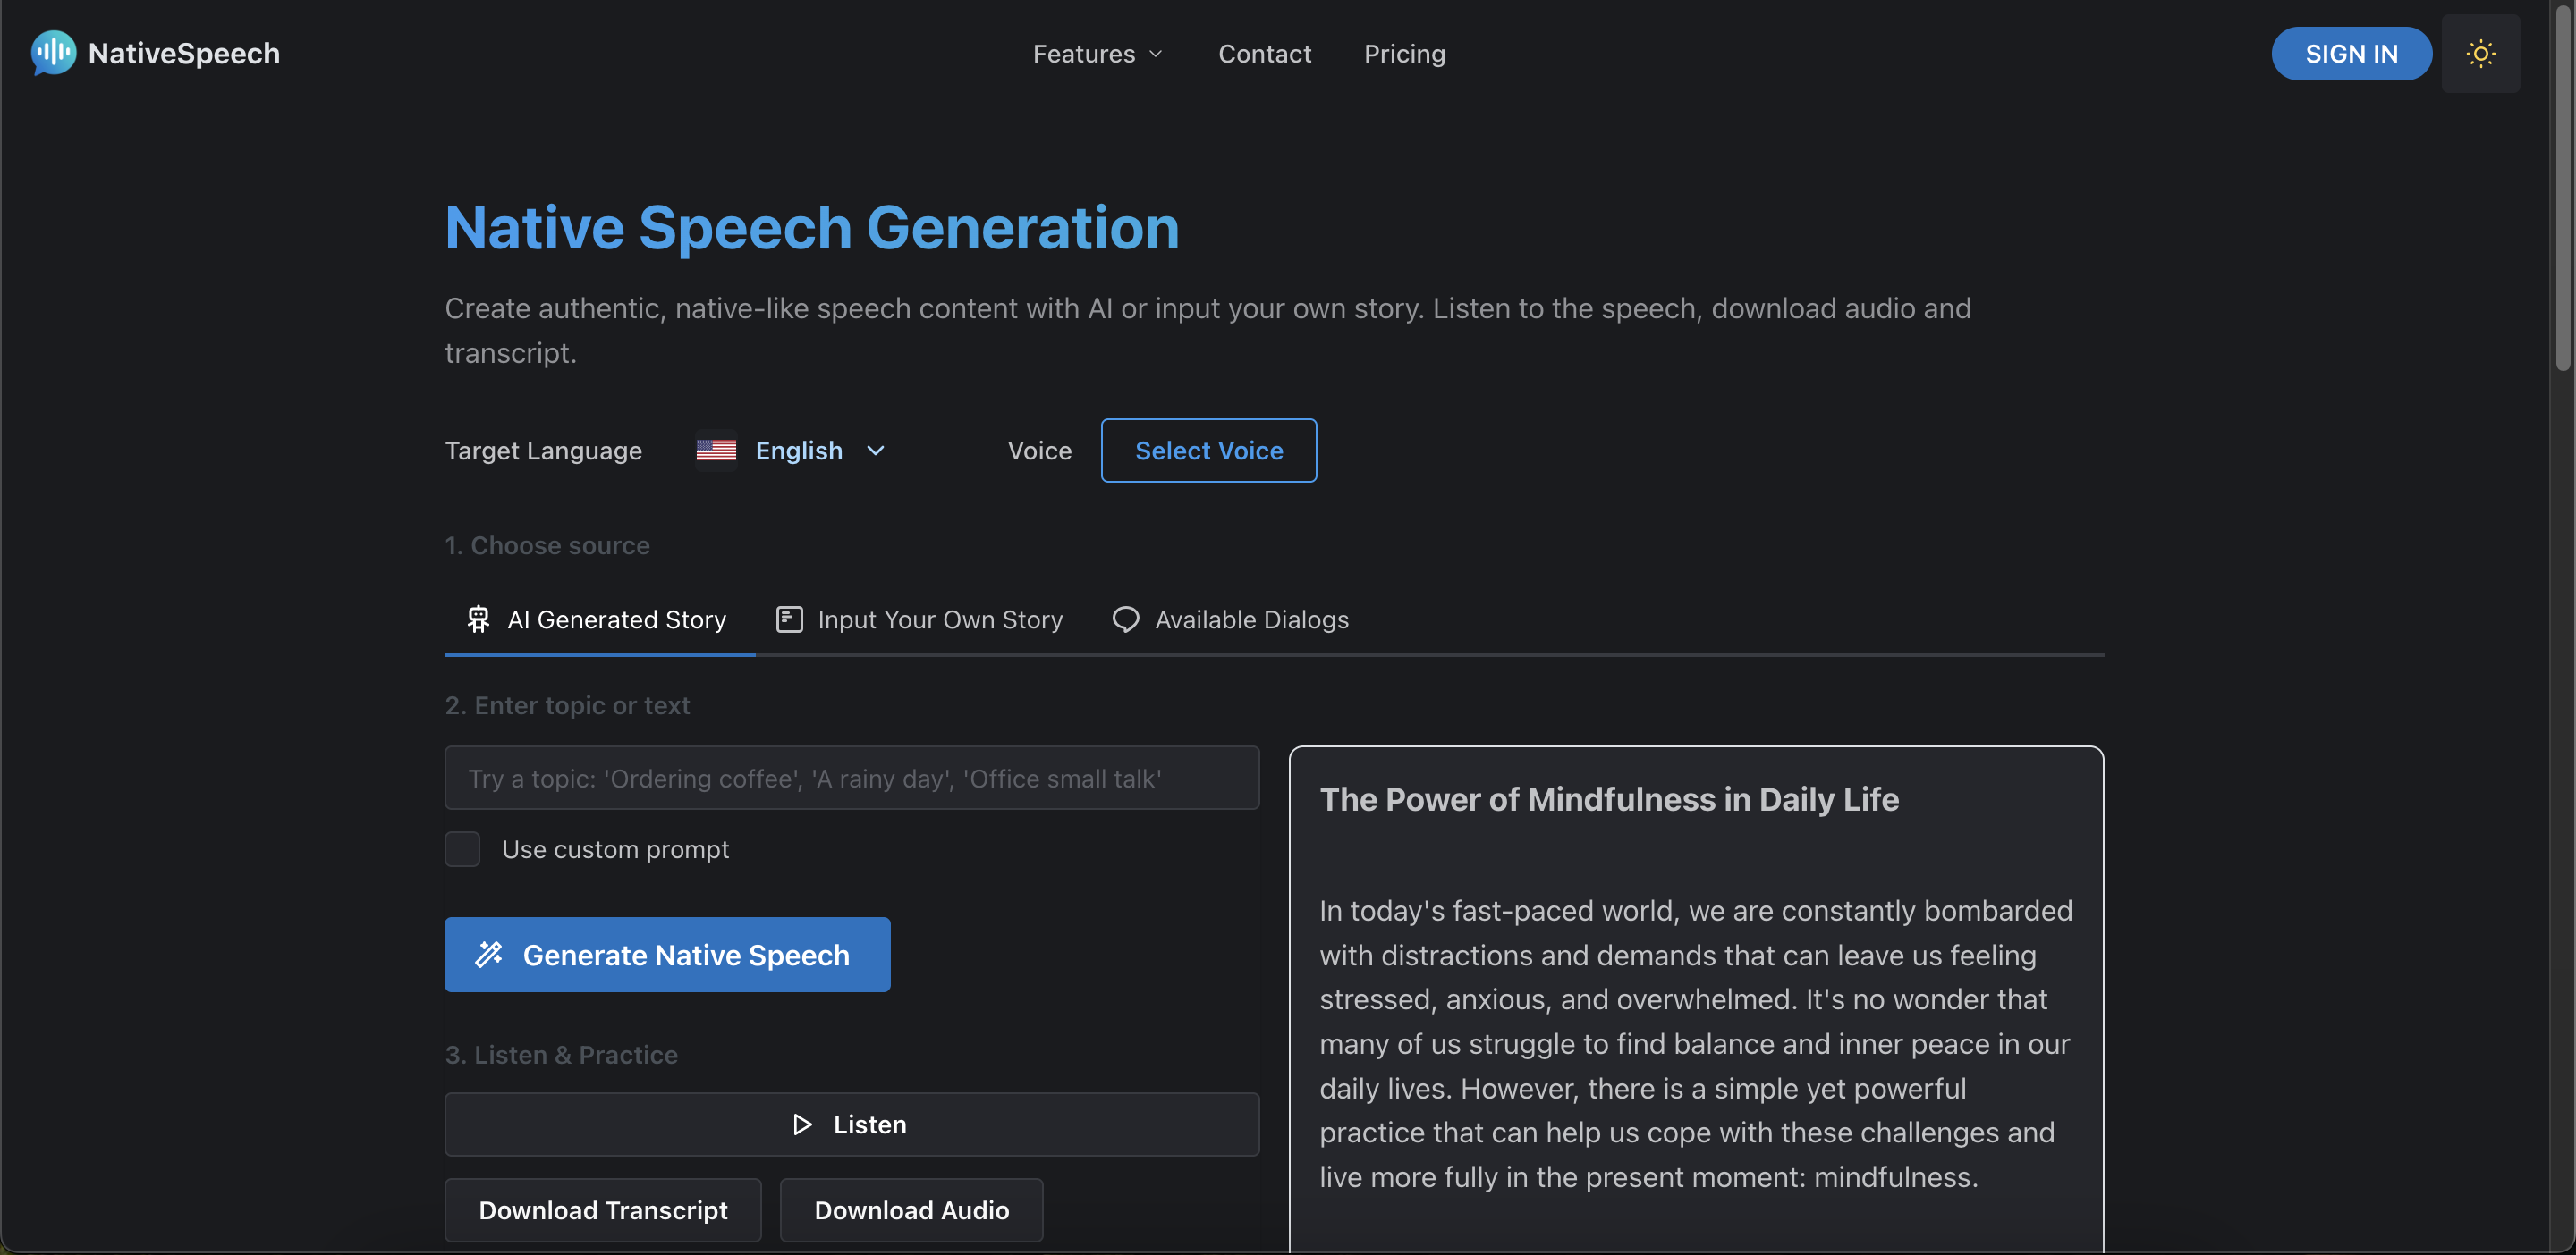Download the transcript
2576x1255 pixels.
point(602,1210)
